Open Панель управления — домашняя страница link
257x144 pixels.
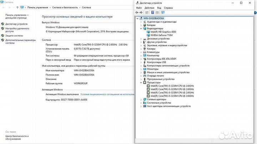(x=17, y=16)
